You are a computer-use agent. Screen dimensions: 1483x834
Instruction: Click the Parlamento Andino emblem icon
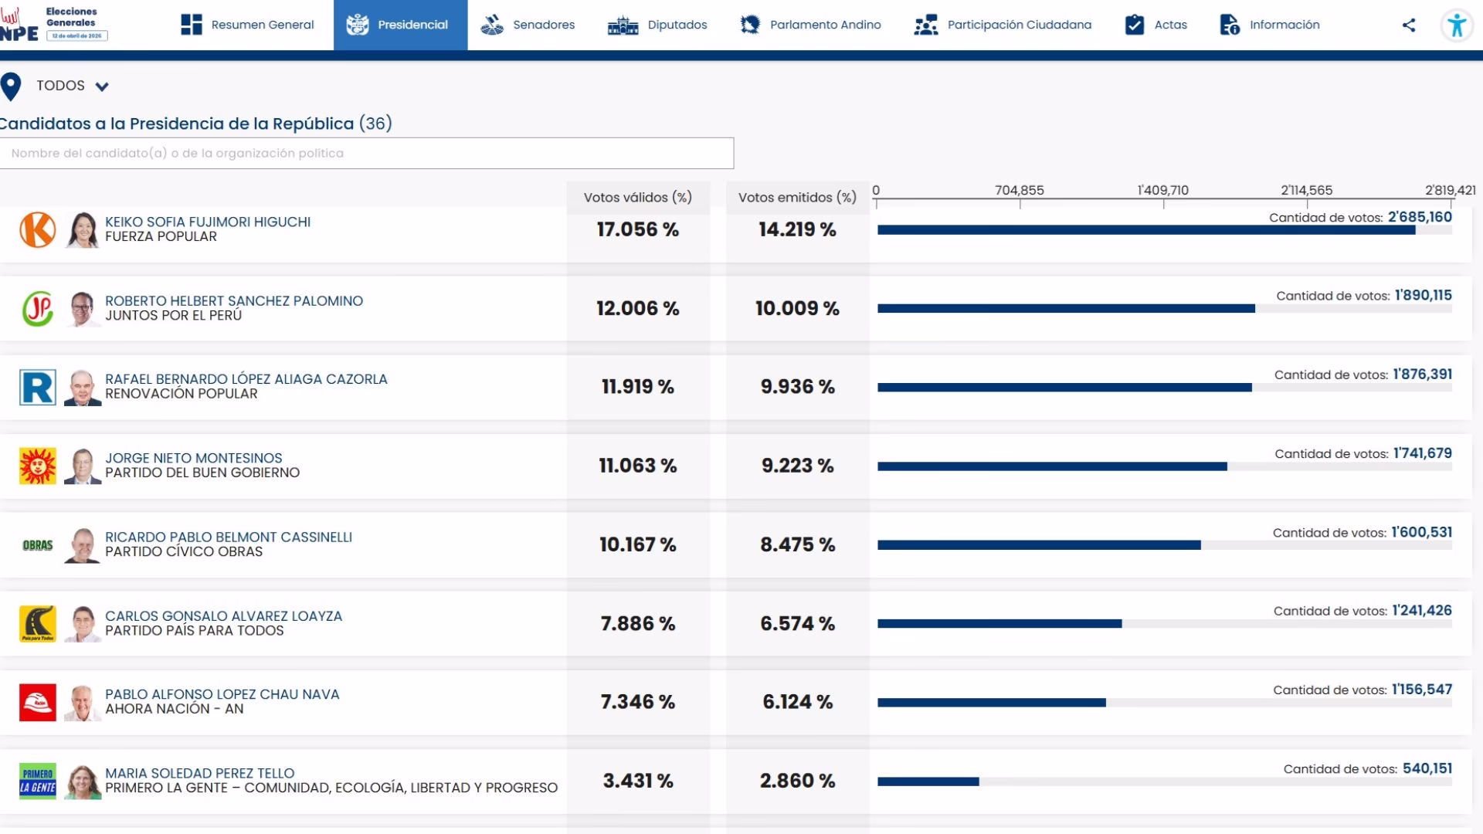[750, 25]
